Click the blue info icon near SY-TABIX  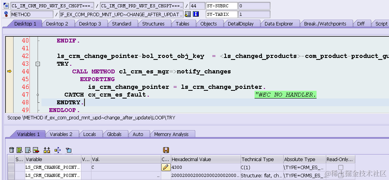click(x=196, y=14)
